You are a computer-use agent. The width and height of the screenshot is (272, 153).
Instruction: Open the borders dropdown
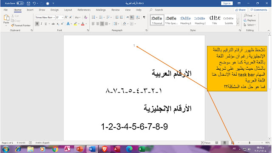135,24
